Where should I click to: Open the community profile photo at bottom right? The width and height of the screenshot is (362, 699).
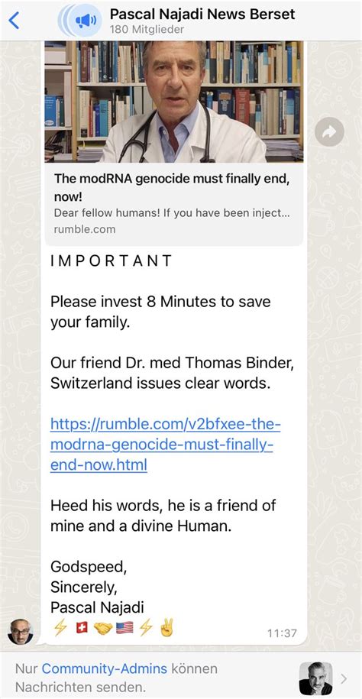click(x=315, y=678)
